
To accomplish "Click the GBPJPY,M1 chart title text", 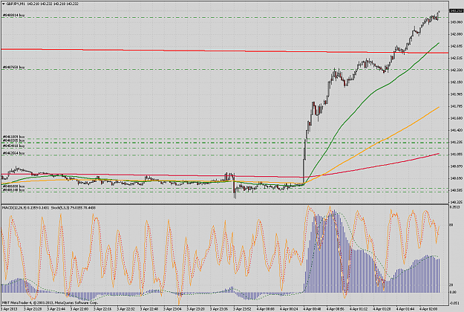I will [x=14, y=4].
